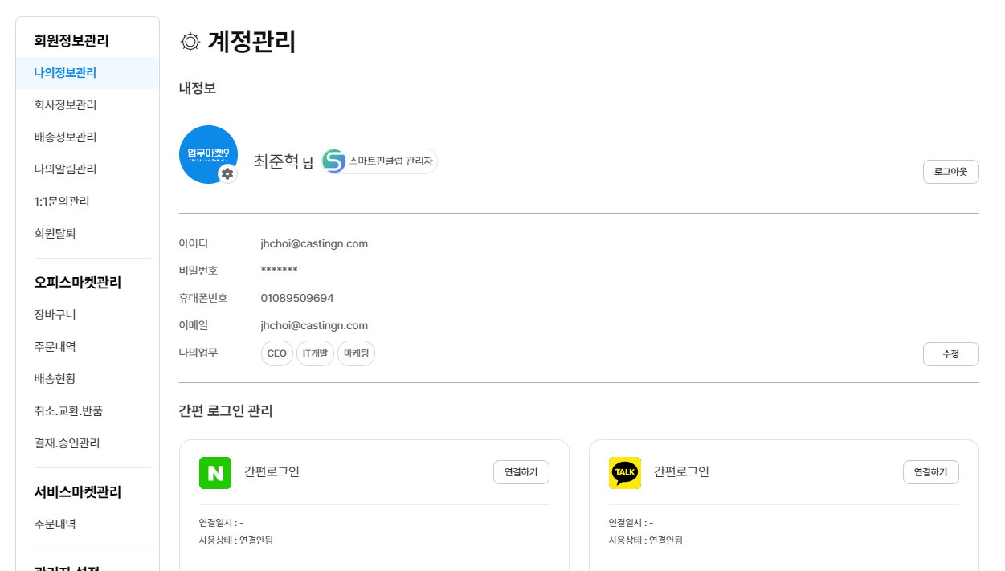Click the CEO job tag
Viewport: 1005px width, 571px height.
pyautogui.click(x=277, y=353)
